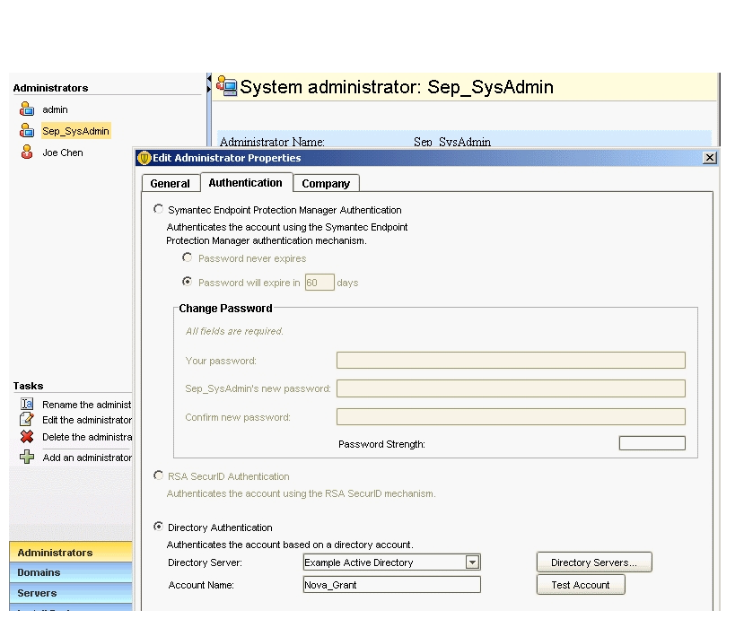Click the Tasks heading

(x=29, y=386)
